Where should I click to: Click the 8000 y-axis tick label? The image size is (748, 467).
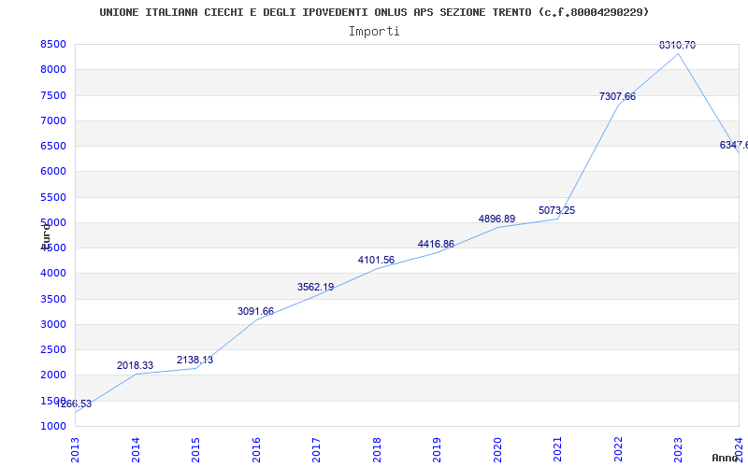click(53, 69)
